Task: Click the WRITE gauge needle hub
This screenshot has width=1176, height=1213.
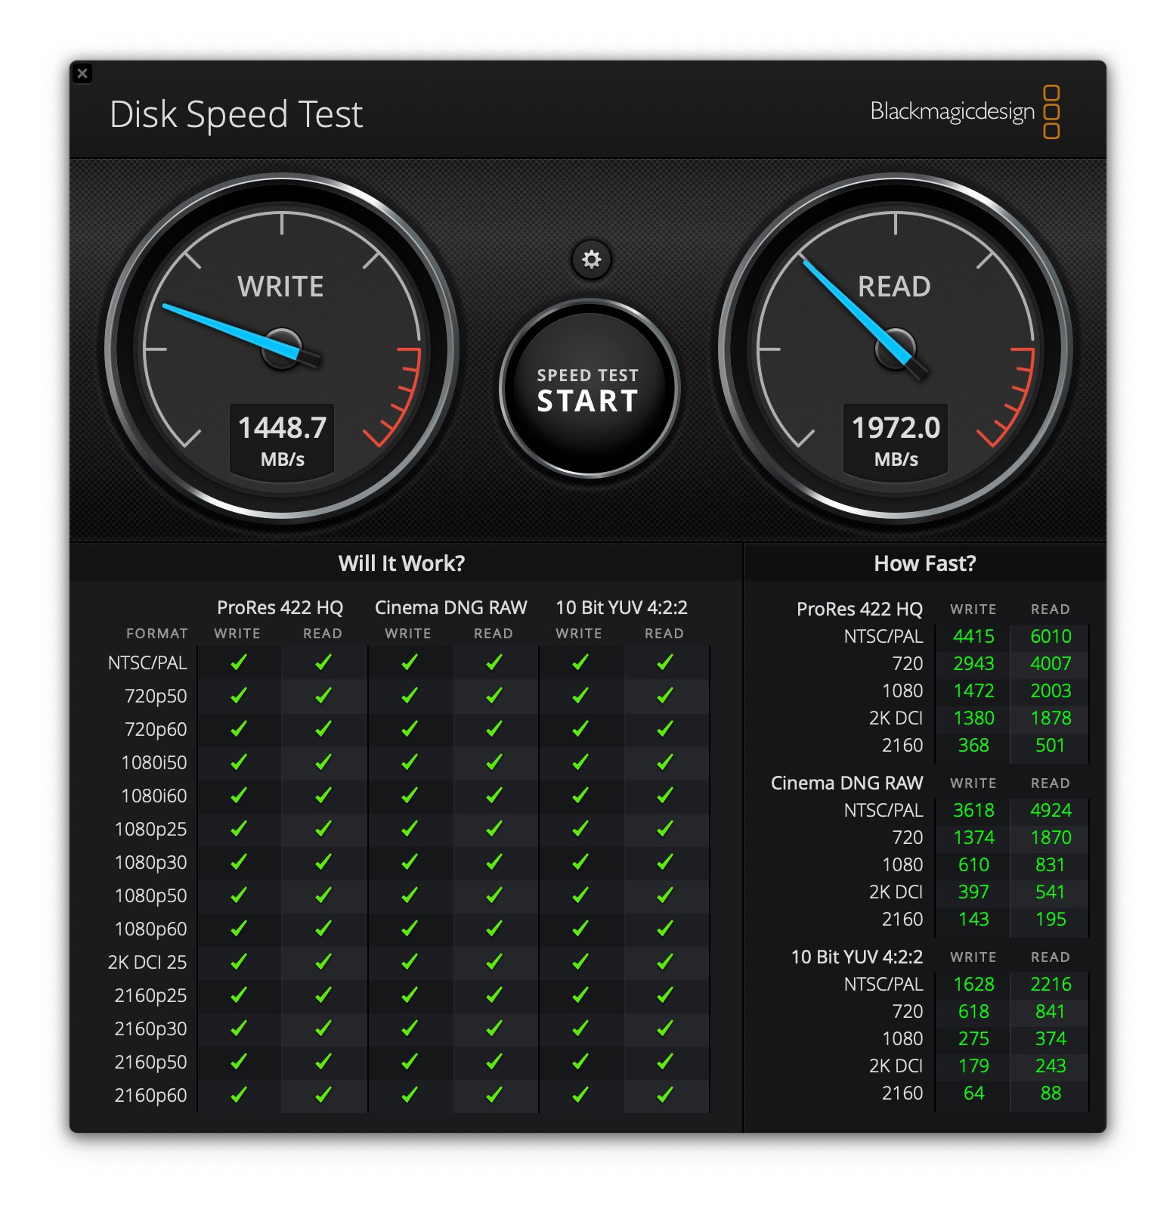Action: click(282, 349)
